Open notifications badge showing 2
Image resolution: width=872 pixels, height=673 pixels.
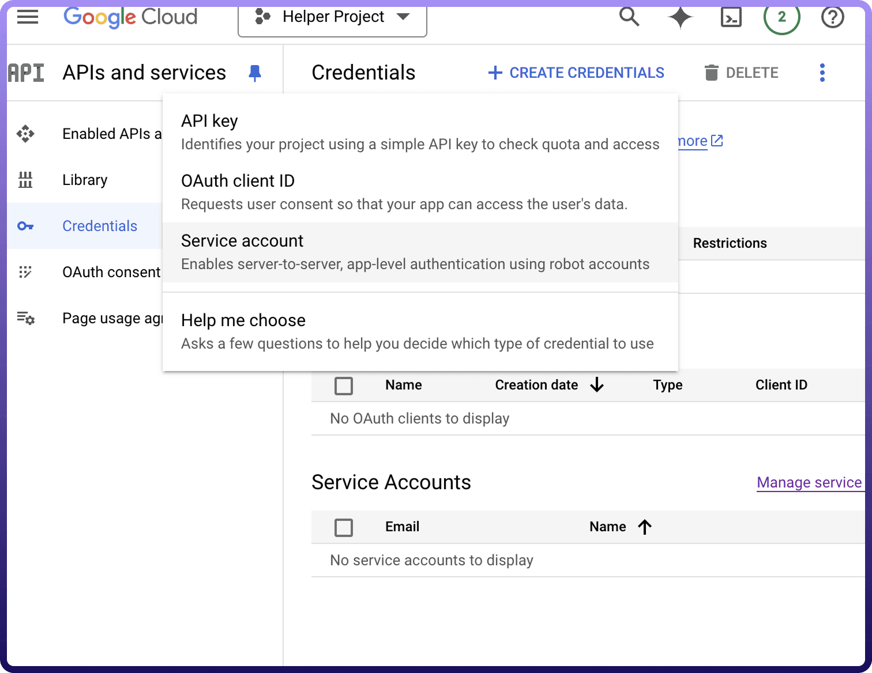[781, 17]
